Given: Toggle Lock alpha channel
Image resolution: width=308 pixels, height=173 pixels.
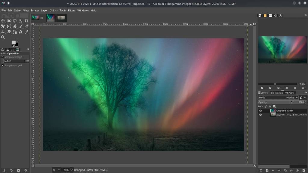Looking at the screenshot, I should (x=274, y=106).
